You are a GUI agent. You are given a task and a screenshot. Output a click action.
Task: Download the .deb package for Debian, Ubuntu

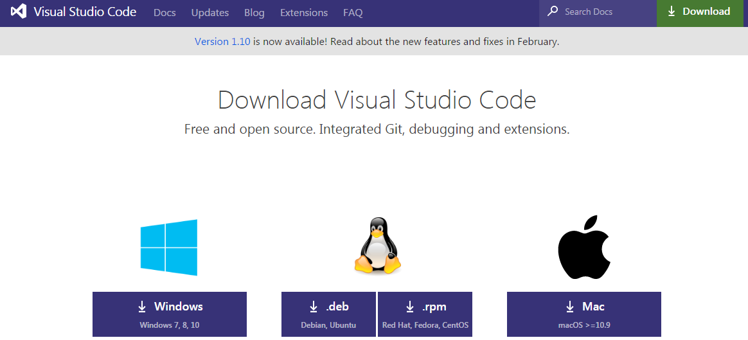pyautogui.click(x=328, y=314)
